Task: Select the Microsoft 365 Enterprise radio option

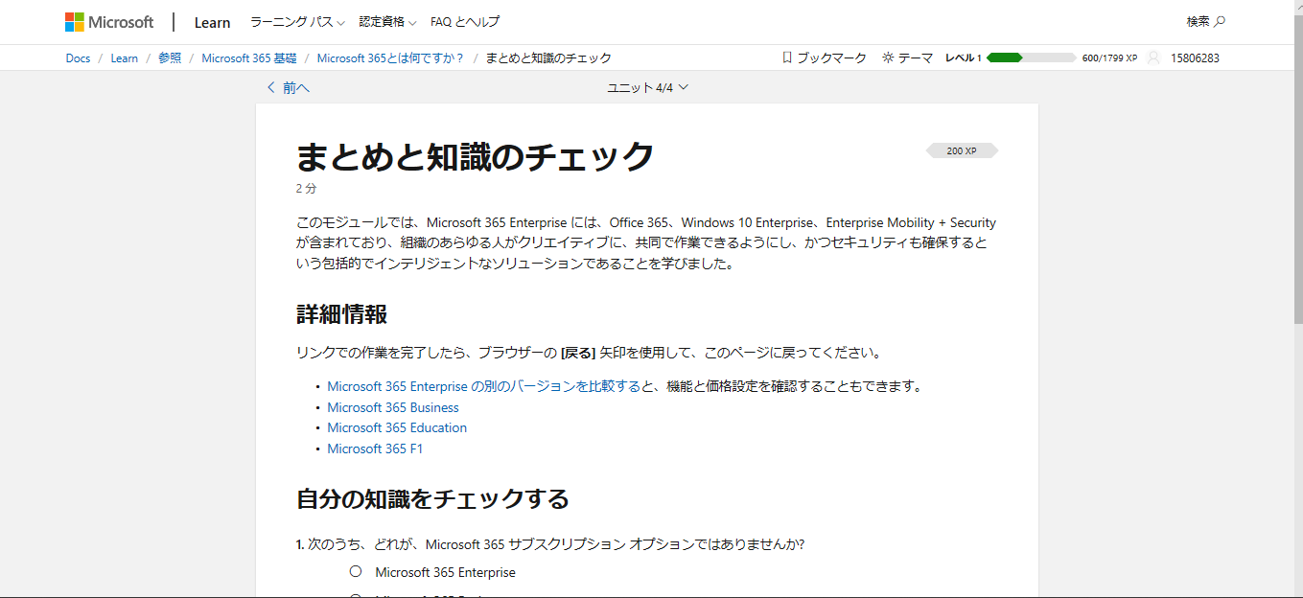Action: coord(356,571)
